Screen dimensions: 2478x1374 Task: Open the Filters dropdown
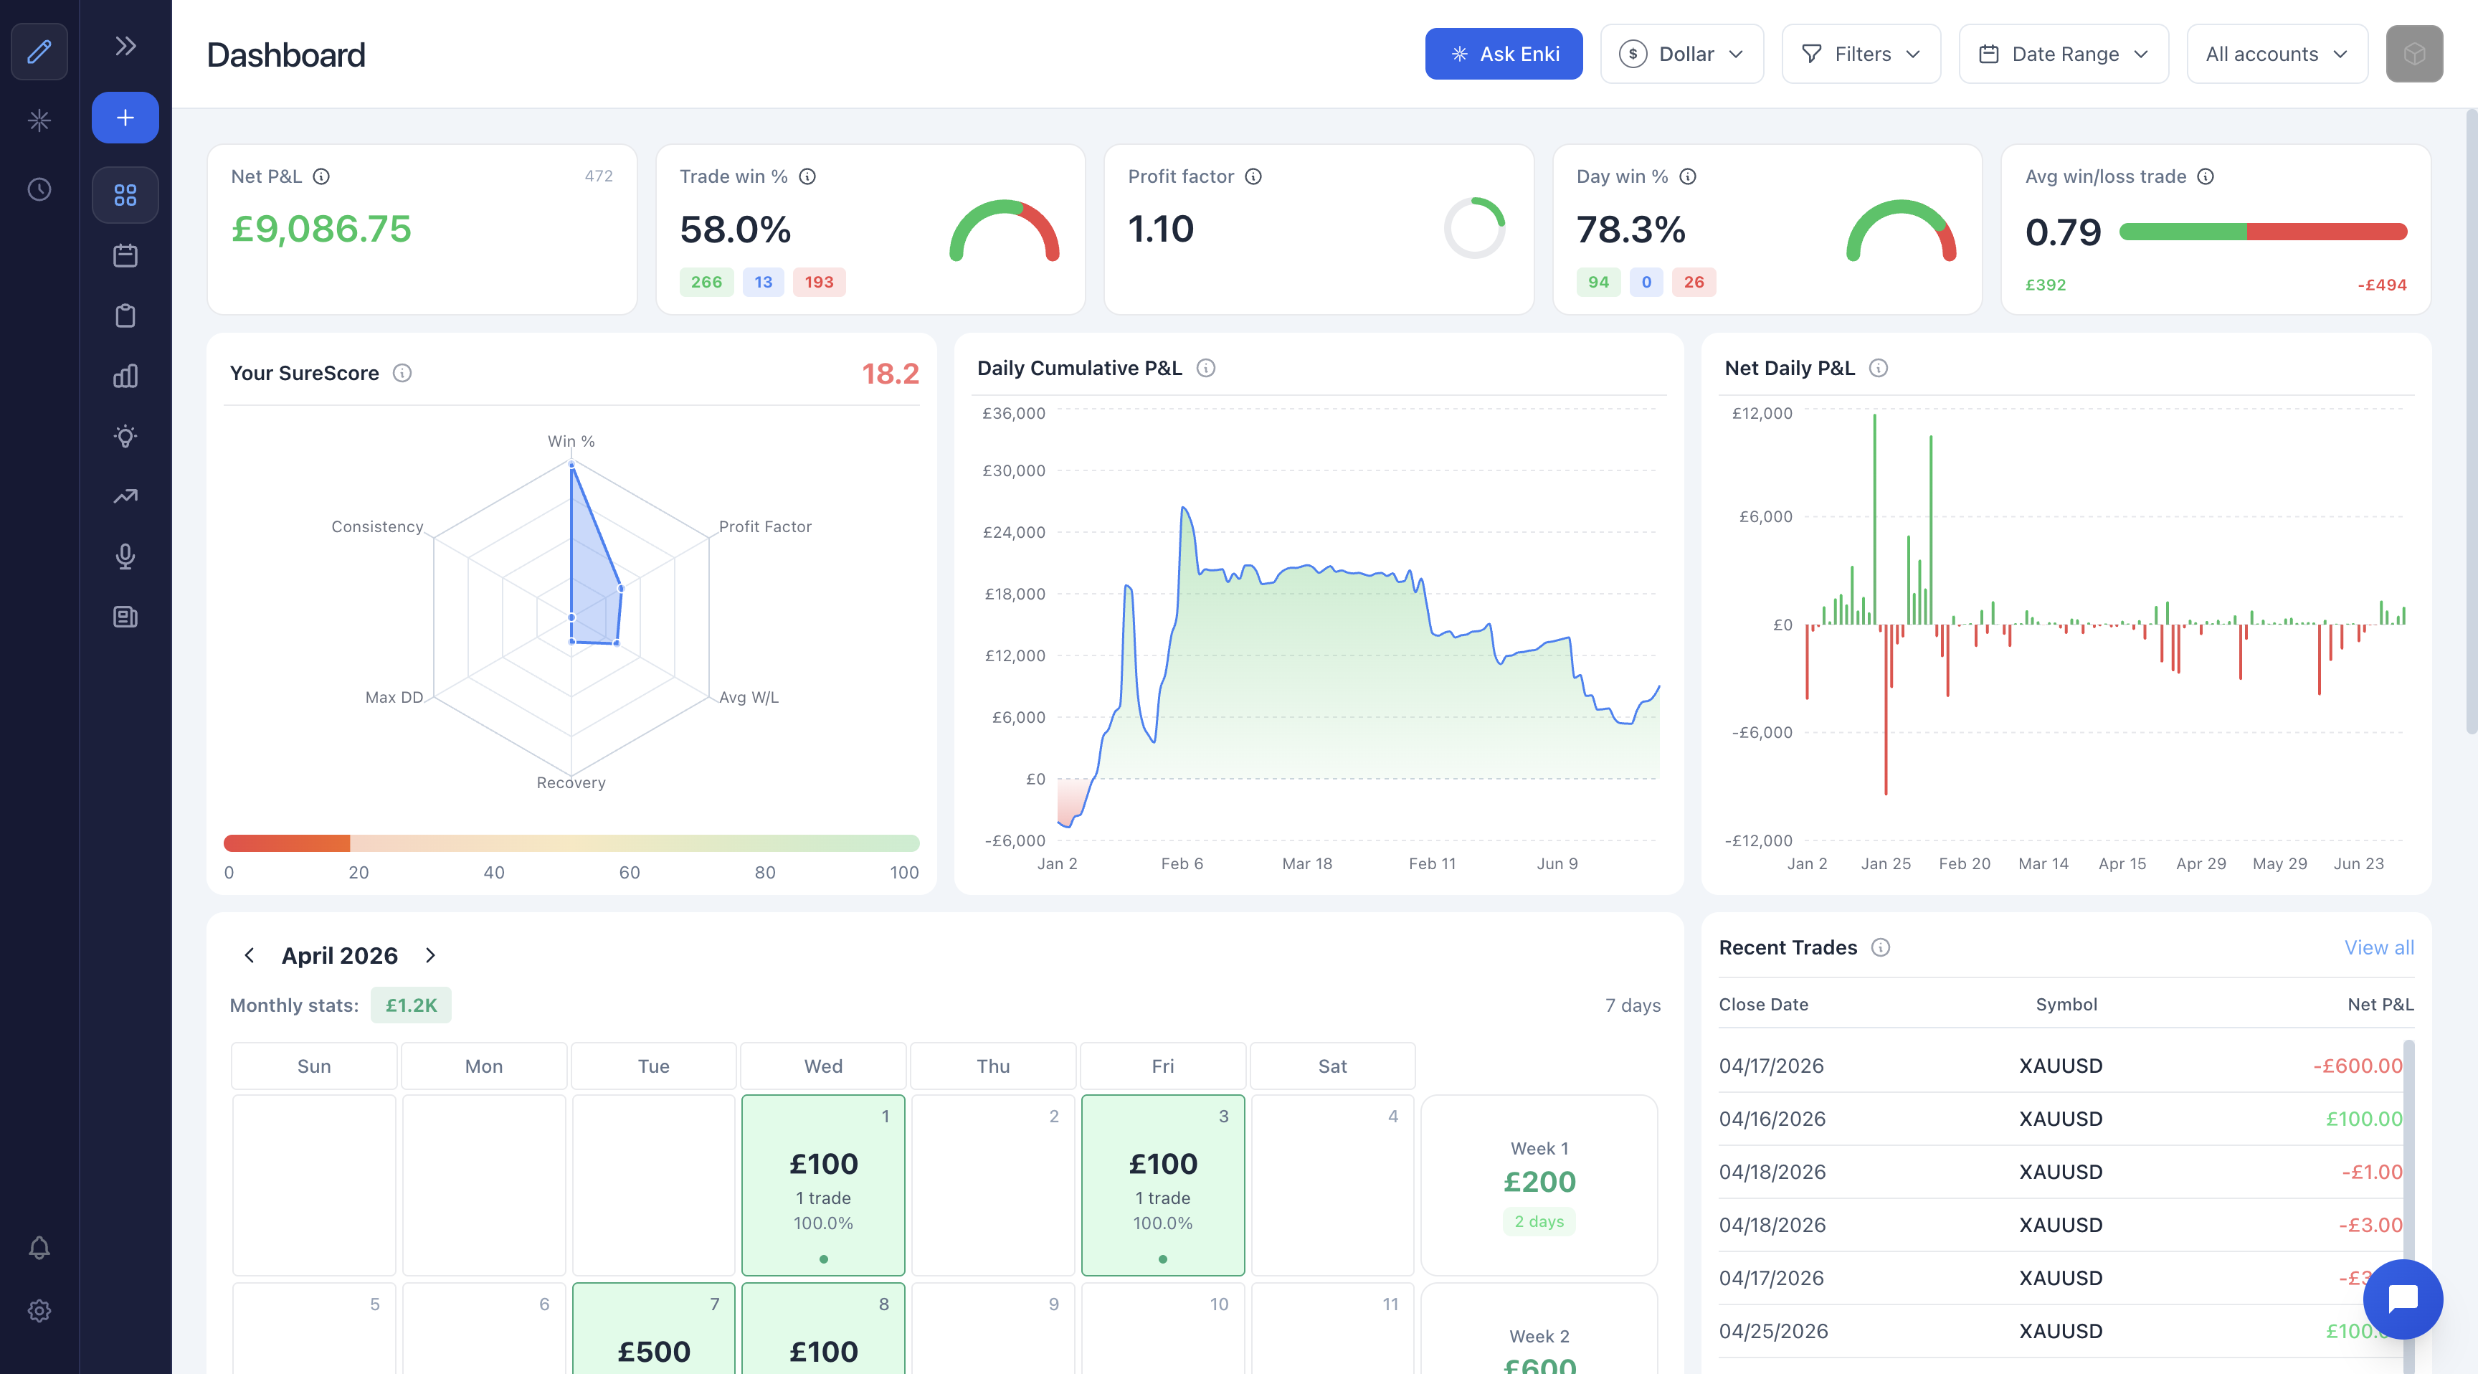1861,54
